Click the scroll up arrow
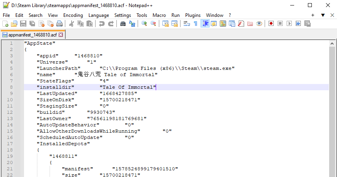This screenshot has height=177, width=337. 332,44
